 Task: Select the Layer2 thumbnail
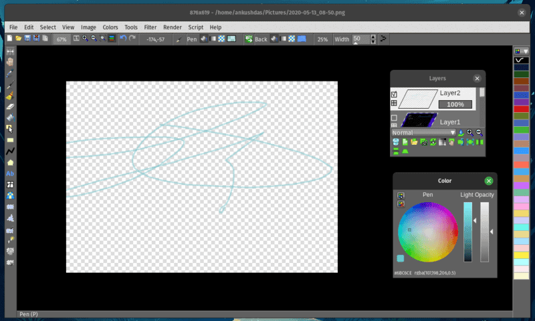click(x=419, y=99)
